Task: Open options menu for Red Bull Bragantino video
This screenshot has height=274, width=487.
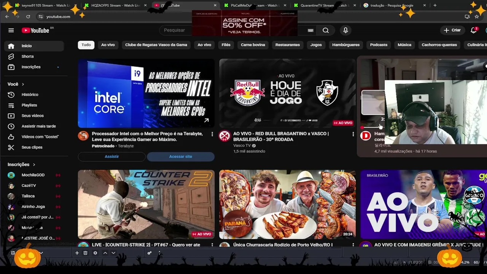Action: coord(353,134)
